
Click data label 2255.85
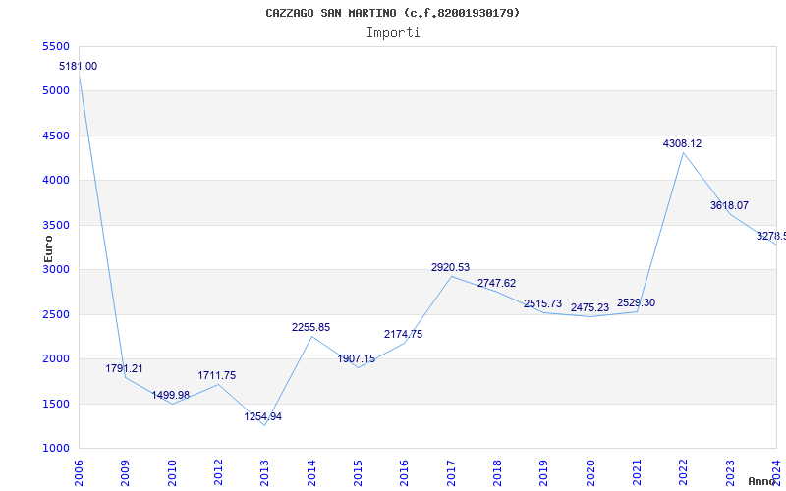coord(310,328)
